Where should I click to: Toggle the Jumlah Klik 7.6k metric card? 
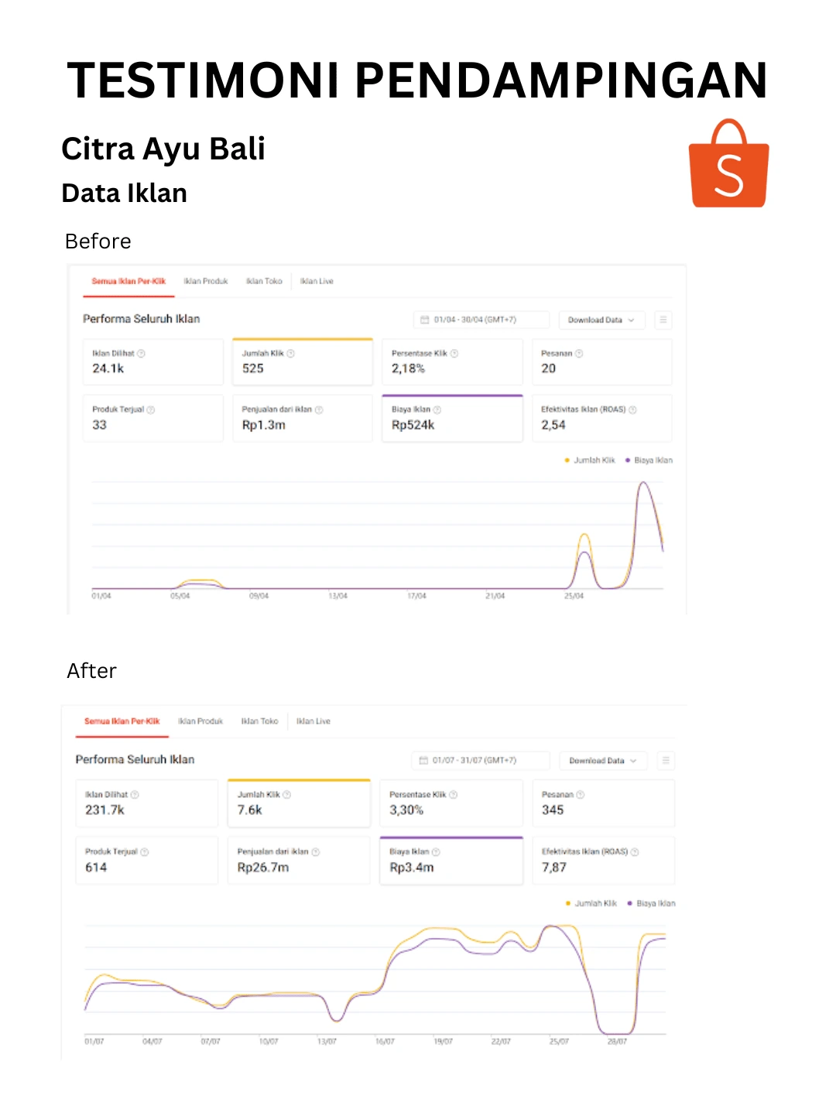[299, 803]
